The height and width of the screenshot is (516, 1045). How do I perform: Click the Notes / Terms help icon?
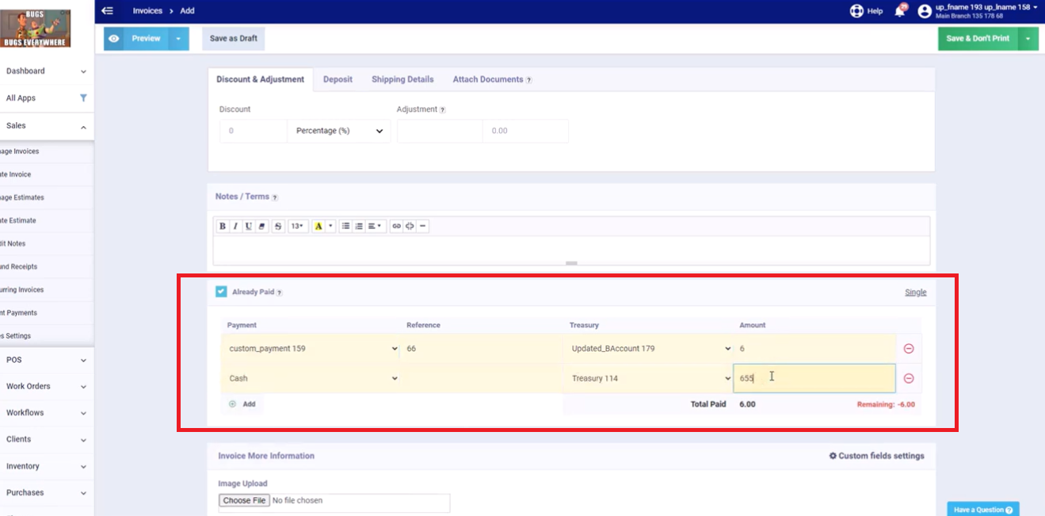(275, 197)
